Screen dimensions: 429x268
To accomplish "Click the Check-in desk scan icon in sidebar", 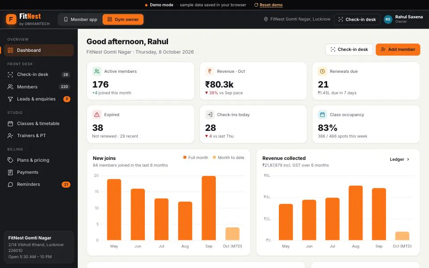I will coord(10,75).
